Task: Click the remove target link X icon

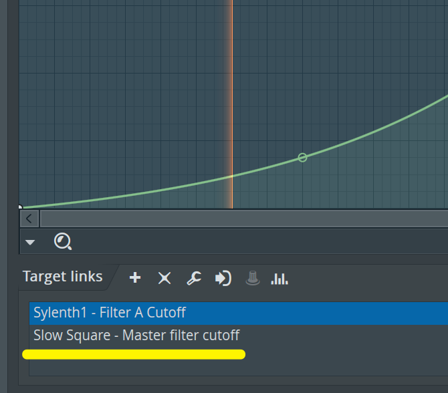Action: coord(164,278)
